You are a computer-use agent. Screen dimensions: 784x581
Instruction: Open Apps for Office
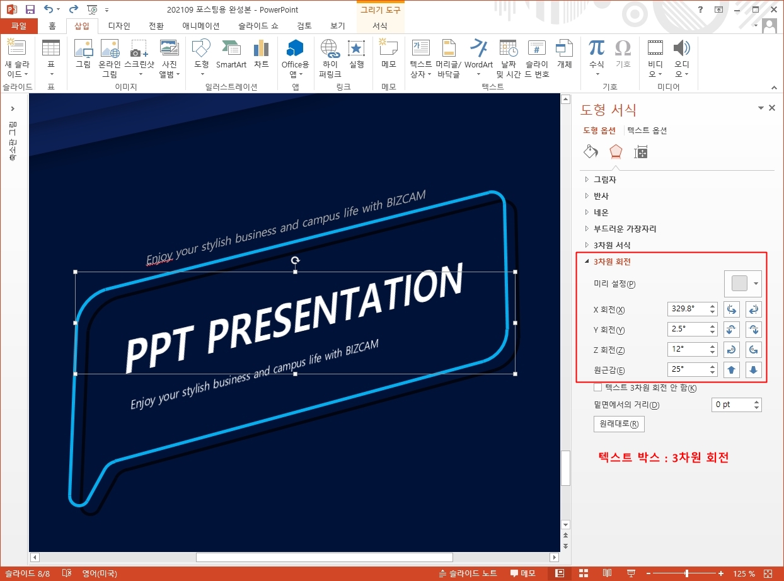pyautogui.click(x=295, y=58)
